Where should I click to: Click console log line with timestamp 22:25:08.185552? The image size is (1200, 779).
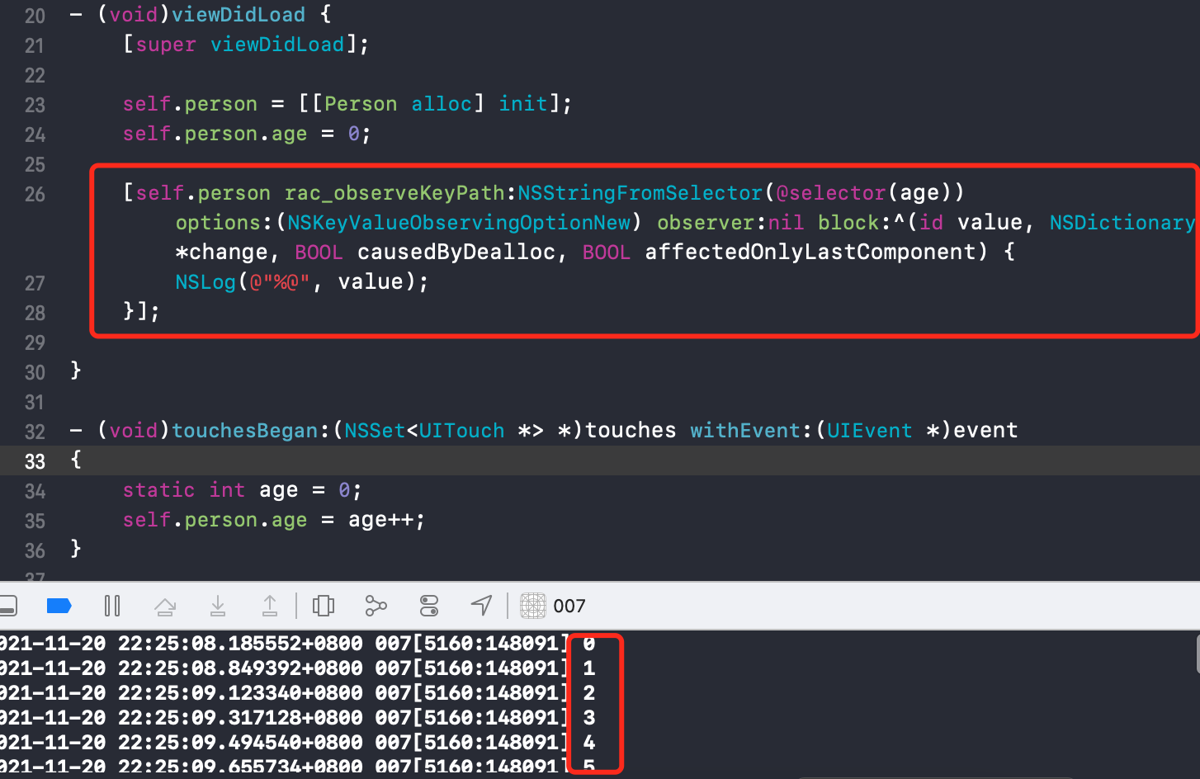[297, 644]
